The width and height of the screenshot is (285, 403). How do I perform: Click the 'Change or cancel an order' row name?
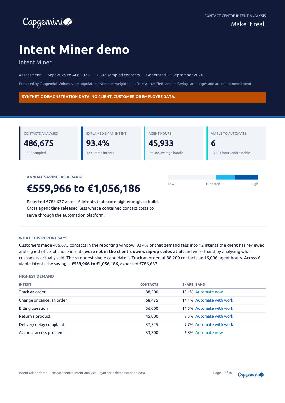click(x=43, y=300)
